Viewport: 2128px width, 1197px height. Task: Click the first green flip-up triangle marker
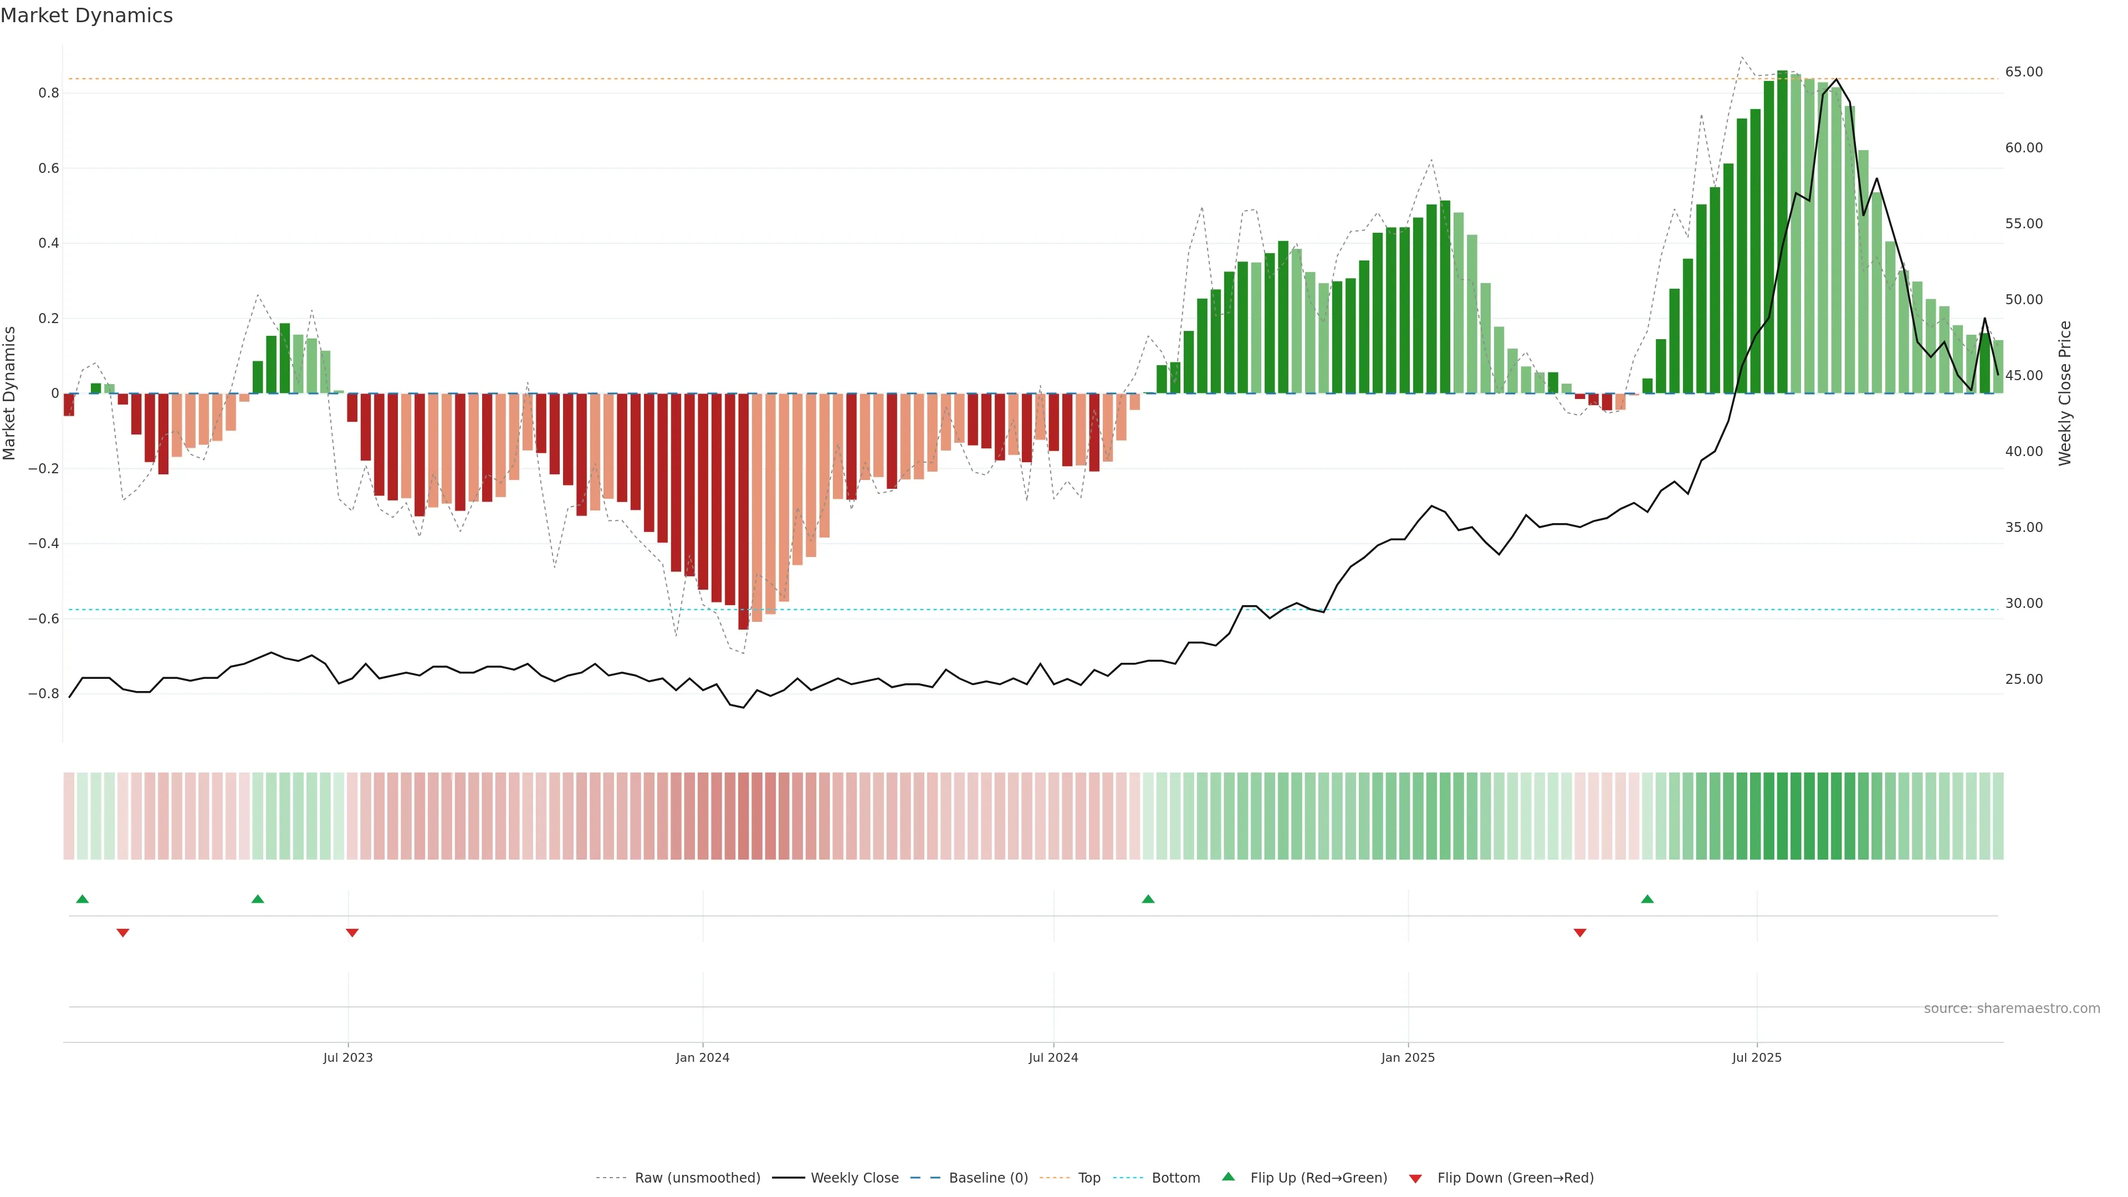point(82,899)
